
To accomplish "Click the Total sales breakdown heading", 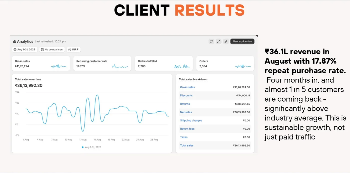I will pyautogui.click(x=193, y=79).
